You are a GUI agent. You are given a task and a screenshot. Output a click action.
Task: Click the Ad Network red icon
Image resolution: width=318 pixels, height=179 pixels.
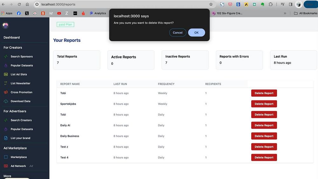(x=6, y=166)
